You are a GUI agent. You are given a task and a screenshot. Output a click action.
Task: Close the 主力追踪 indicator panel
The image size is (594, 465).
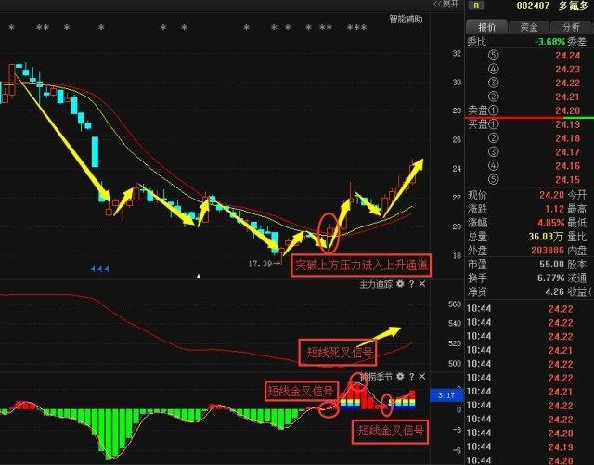pos(422,284)
